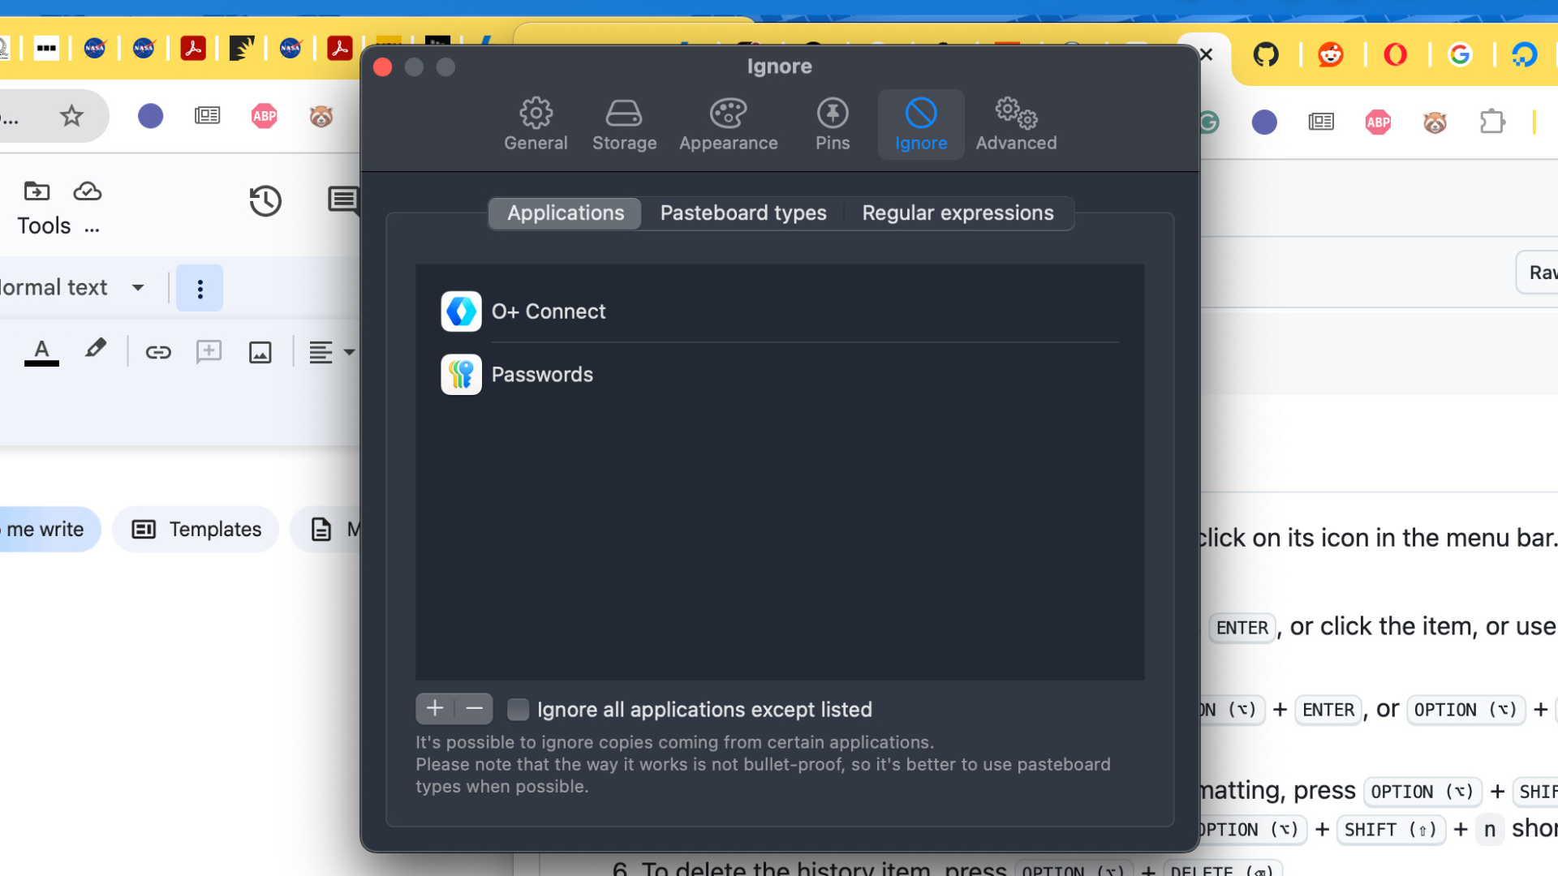Select Passwords in the ignored applications list
The width and height of the screenshot is (1558, 876).
(x=542, y=374)
